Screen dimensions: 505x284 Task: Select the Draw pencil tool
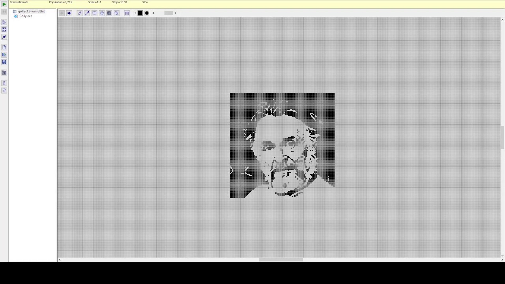[80, 13]
